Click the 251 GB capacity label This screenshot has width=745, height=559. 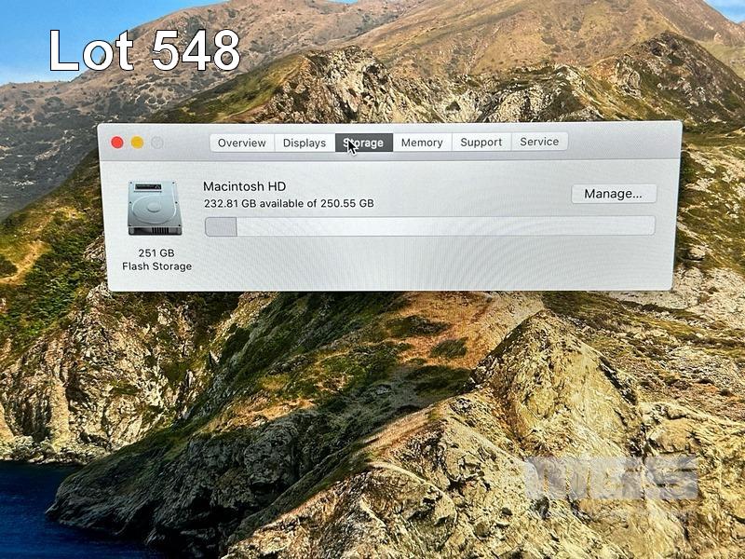click(156, 252)
